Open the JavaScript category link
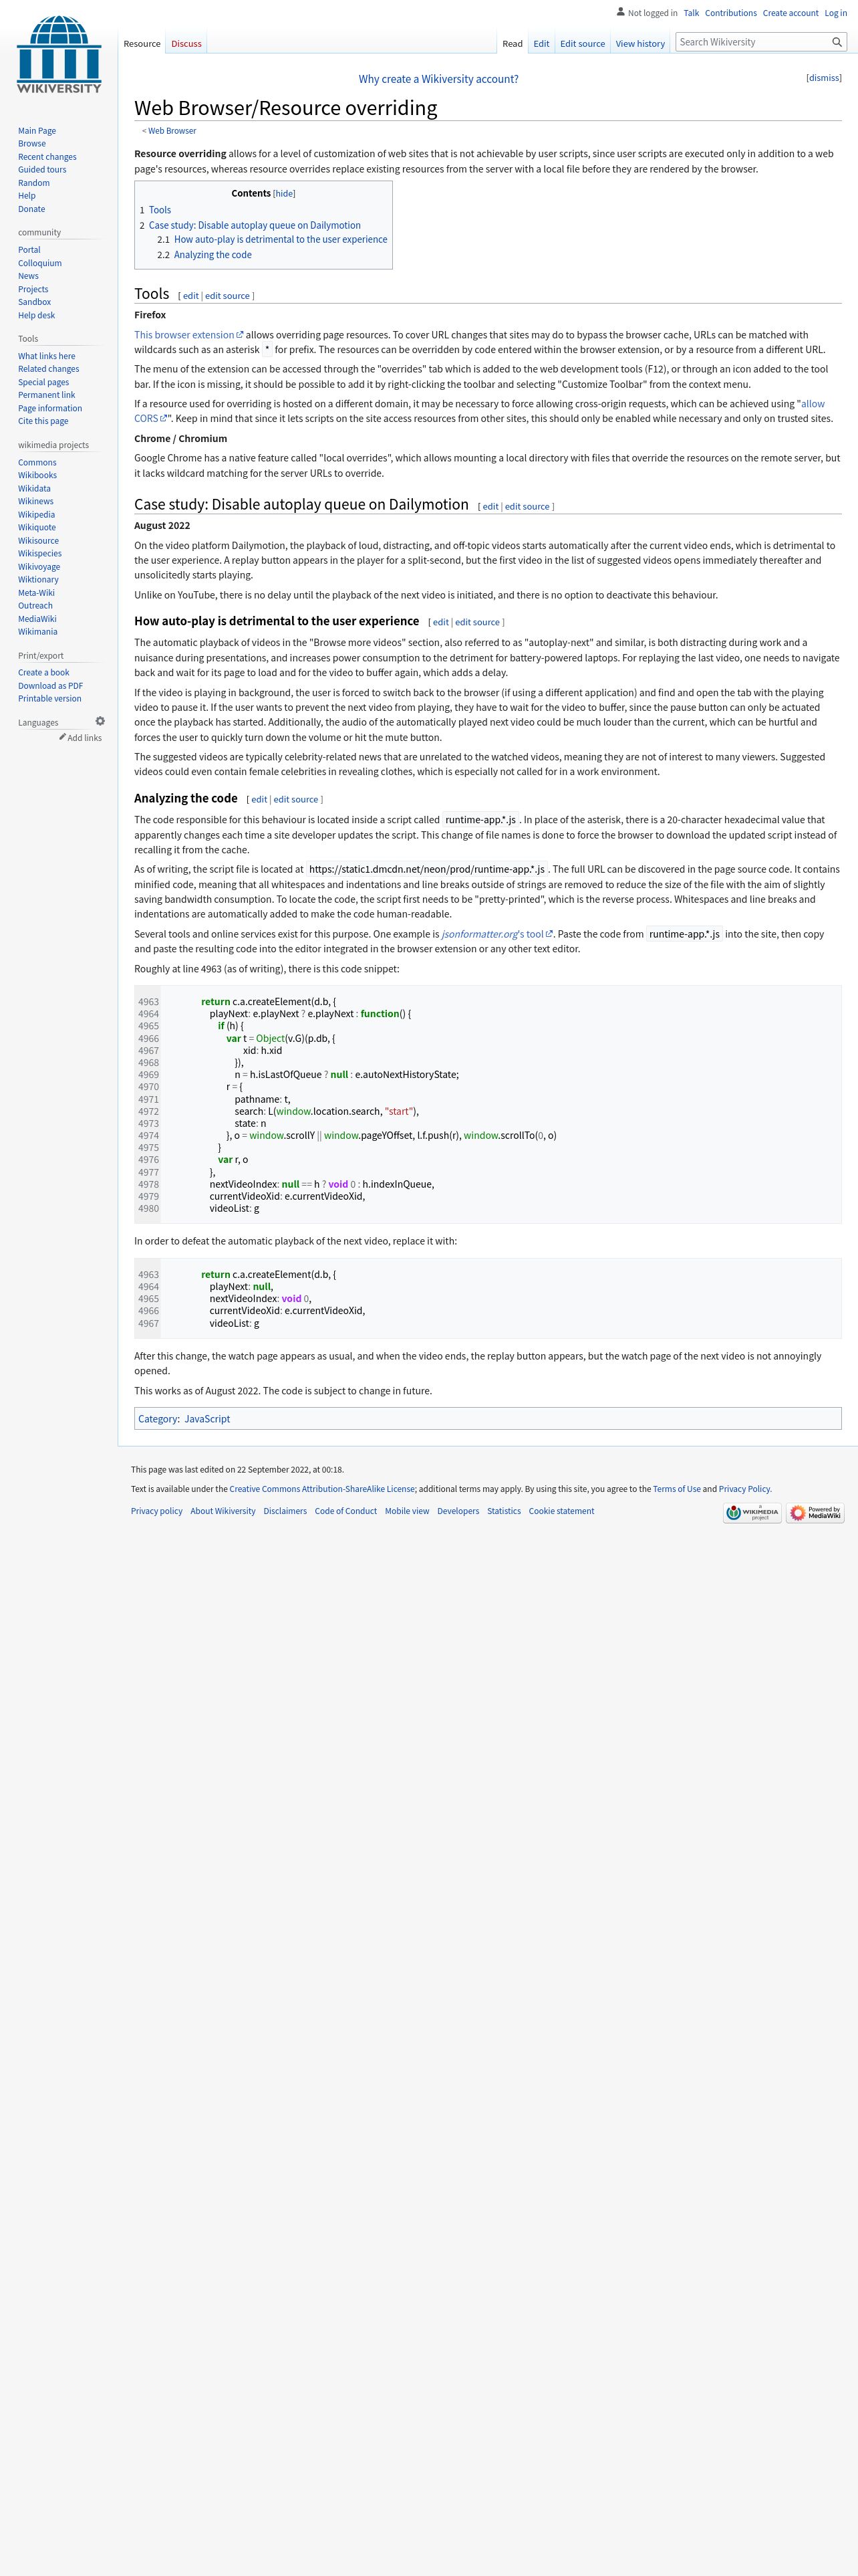The width and height of the screenshot is (858, 2576). (x=206, y=1419)
